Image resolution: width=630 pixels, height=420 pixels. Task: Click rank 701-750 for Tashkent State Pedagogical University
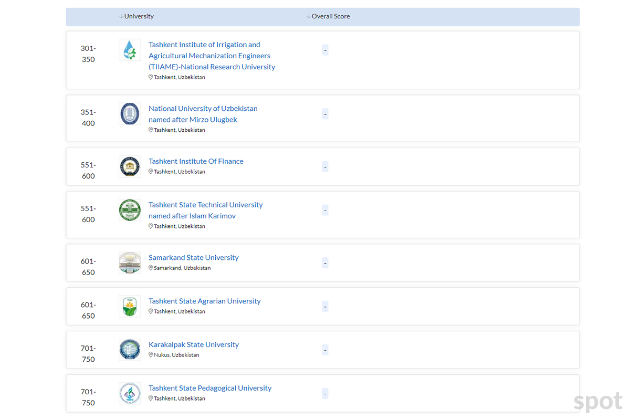pyautogui.click(x=88, y=397)
